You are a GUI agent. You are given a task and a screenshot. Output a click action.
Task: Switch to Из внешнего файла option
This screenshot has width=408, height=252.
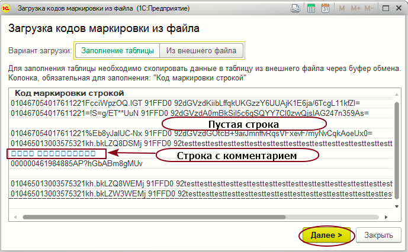[x=201, y=50]
